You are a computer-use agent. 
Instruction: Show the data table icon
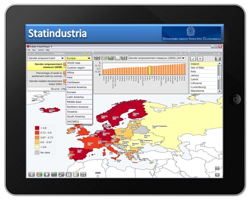[68, 174]
